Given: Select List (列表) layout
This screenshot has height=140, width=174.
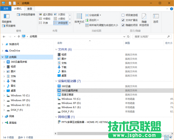Looking at the screenshot, I should point(43,23).
